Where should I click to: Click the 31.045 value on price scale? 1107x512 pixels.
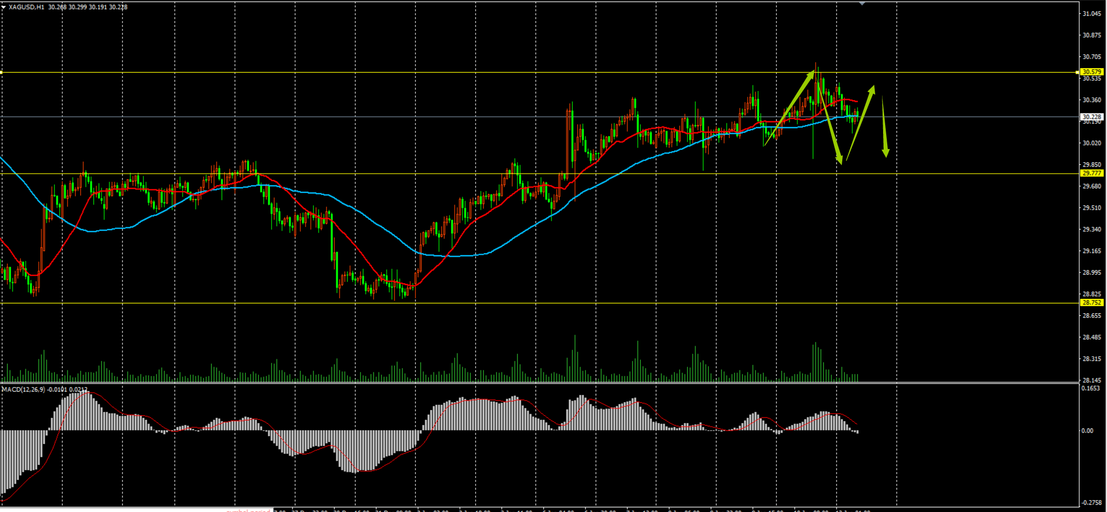point(1092,14)
